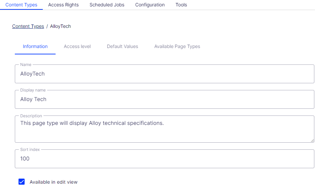
Task: Click into the Name field
Action: coord(164,74)
